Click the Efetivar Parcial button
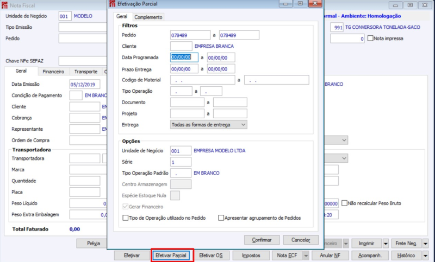Viewport: 435px width, 262px height. click(x=171, y=255)
